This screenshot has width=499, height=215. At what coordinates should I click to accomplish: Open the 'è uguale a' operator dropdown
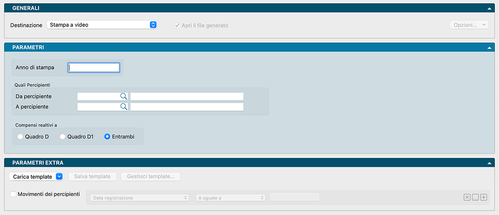tap(230, 198)
